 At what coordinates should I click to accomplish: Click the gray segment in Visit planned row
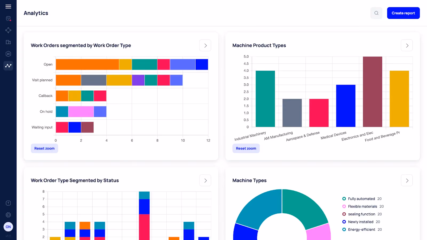(94, 80)
